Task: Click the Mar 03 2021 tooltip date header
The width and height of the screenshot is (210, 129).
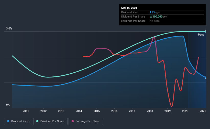Action: 129,8
